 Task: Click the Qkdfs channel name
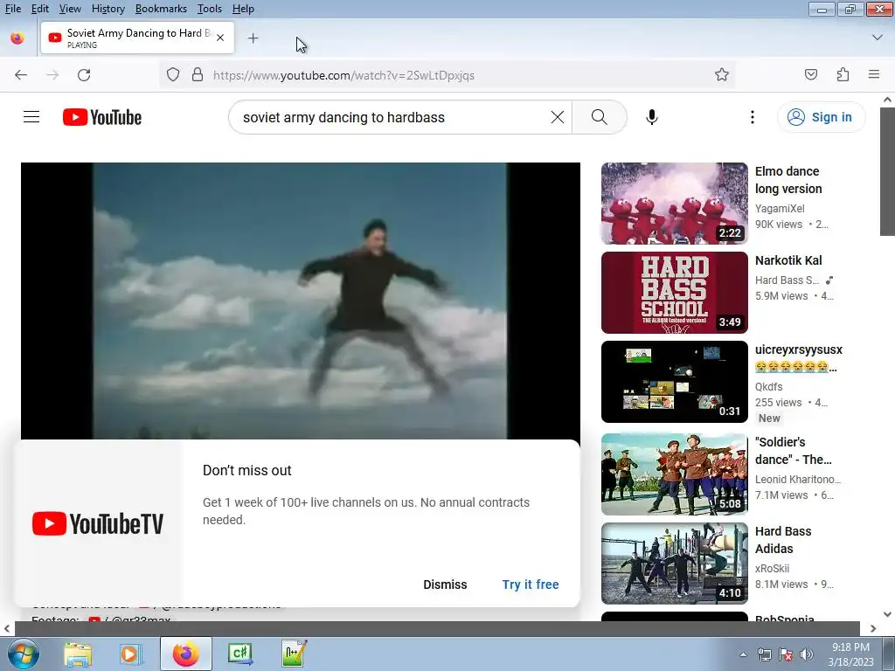coord(768,386)
